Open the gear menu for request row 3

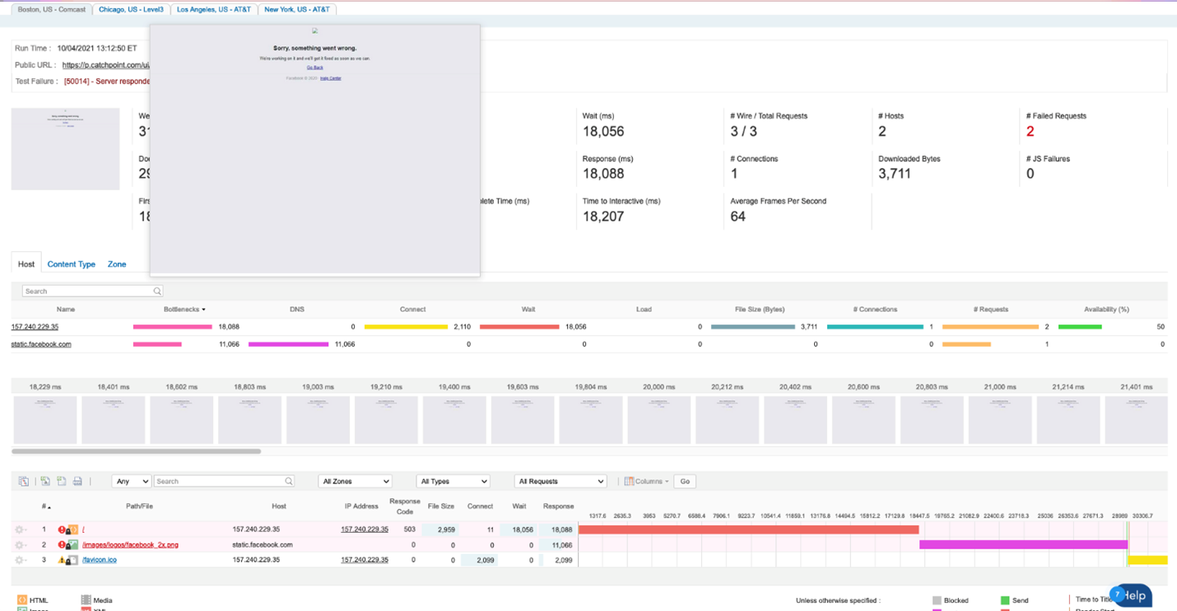point(20,560)
